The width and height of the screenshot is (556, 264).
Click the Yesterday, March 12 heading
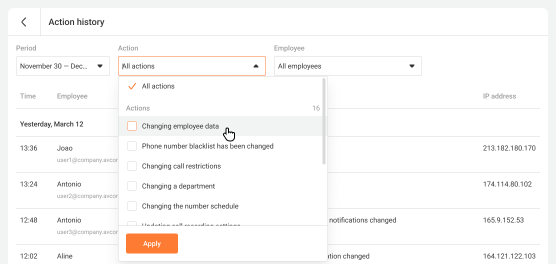click(51, 124)
